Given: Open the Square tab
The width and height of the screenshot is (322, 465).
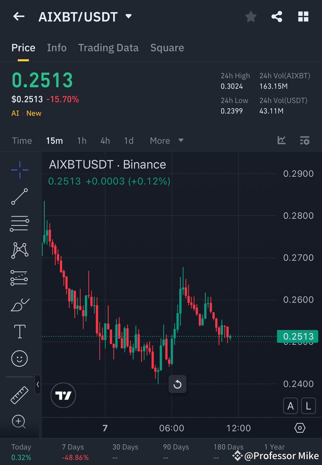Looking at the screenshot, I should 167,48.
